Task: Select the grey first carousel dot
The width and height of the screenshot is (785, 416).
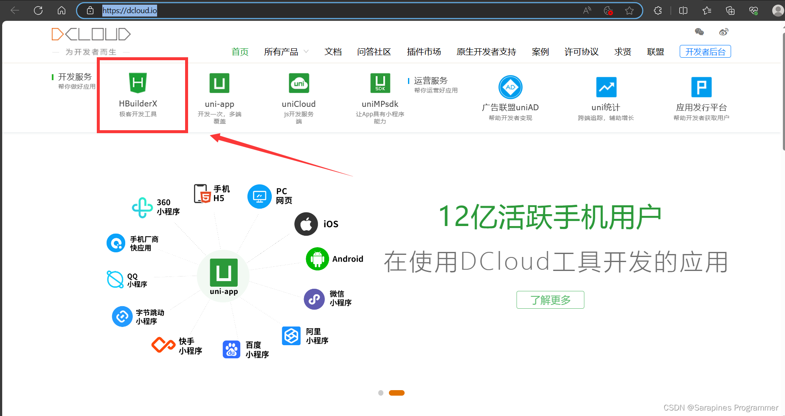Action: click(381, 393)
